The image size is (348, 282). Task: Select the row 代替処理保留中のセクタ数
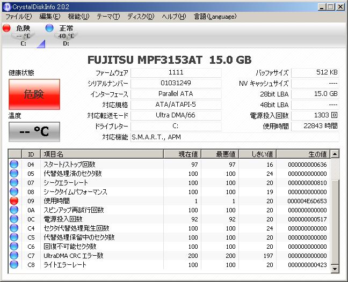[x=169, y=238]
